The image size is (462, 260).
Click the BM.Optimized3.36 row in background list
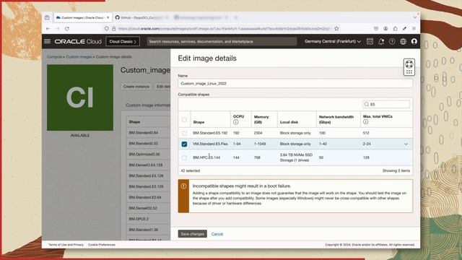144,154
